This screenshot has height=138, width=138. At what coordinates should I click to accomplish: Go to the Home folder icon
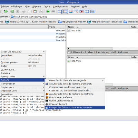coord(6,11)
